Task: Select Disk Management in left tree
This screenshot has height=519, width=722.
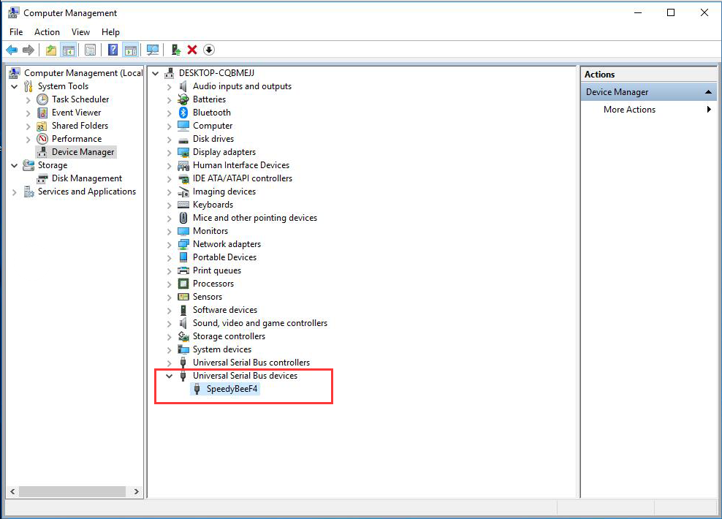Action: (86, 178)
